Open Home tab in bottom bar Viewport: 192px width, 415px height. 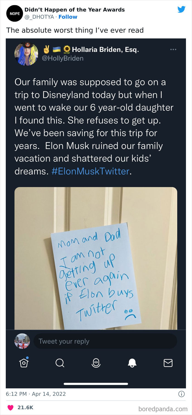24,363
